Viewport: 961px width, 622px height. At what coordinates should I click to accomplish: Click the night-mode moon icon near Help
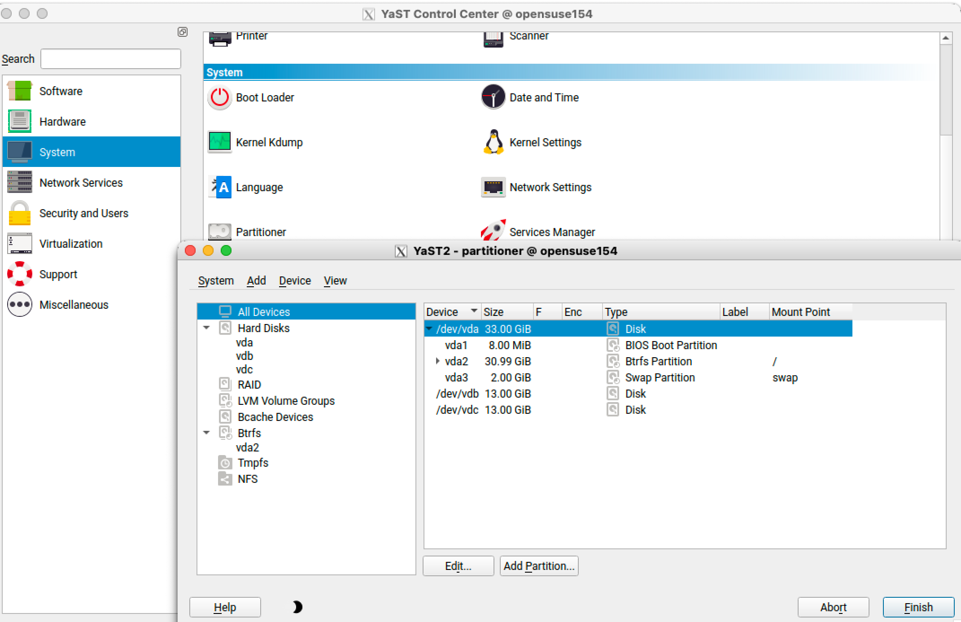tap(297, 607)
